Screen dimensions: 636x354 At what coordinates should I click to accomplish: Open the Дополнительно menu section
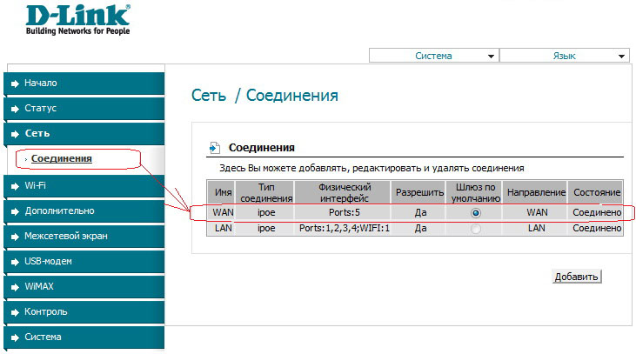(x=84, y=210)
